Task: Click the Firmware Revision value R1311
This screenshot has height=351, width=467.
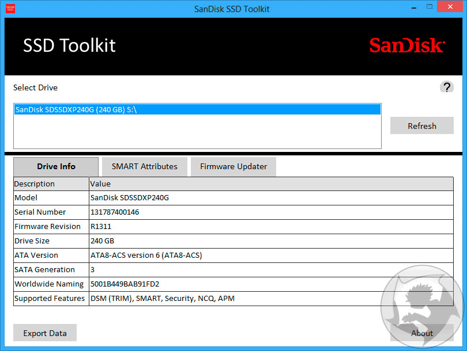Action: click(100, 227)
